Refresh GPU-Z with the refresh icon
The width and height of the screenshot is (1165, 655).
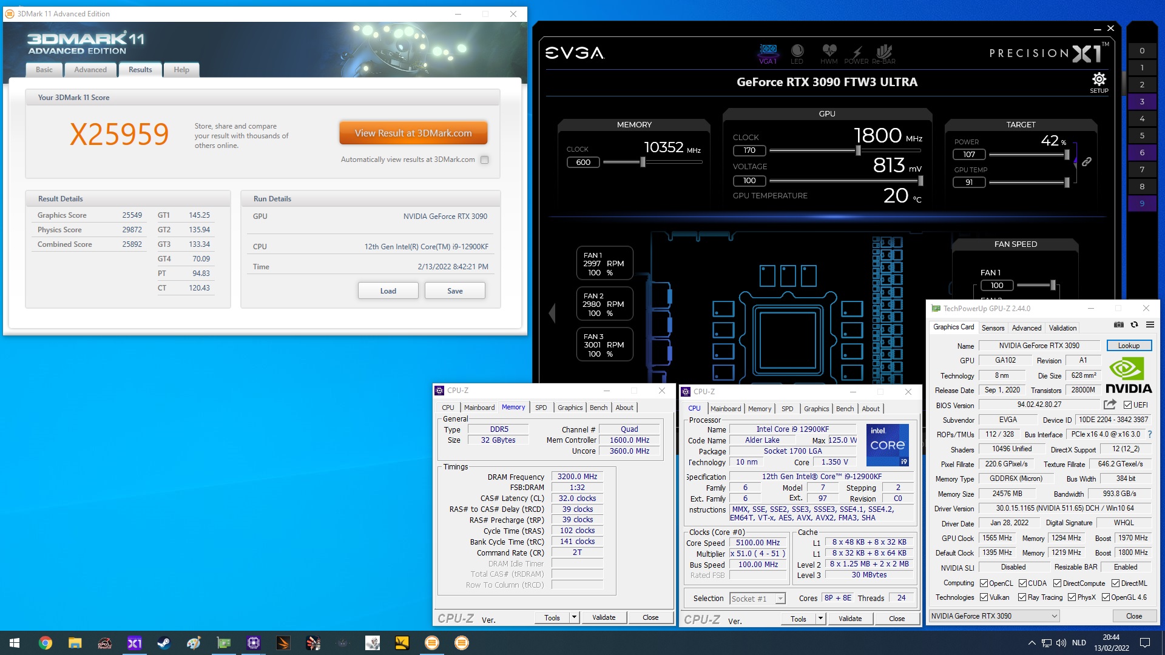1134,325
